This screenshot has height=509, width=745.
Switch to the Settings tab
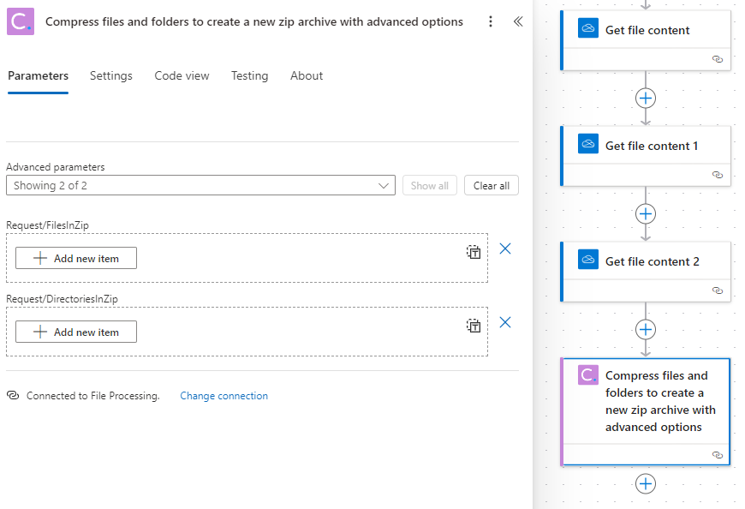point(111,75)
